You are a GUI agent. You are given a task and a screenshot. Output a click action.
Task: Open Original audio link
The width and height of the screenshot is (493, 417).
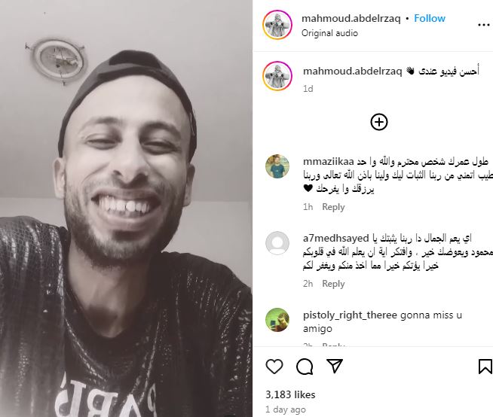pos(329,33)
